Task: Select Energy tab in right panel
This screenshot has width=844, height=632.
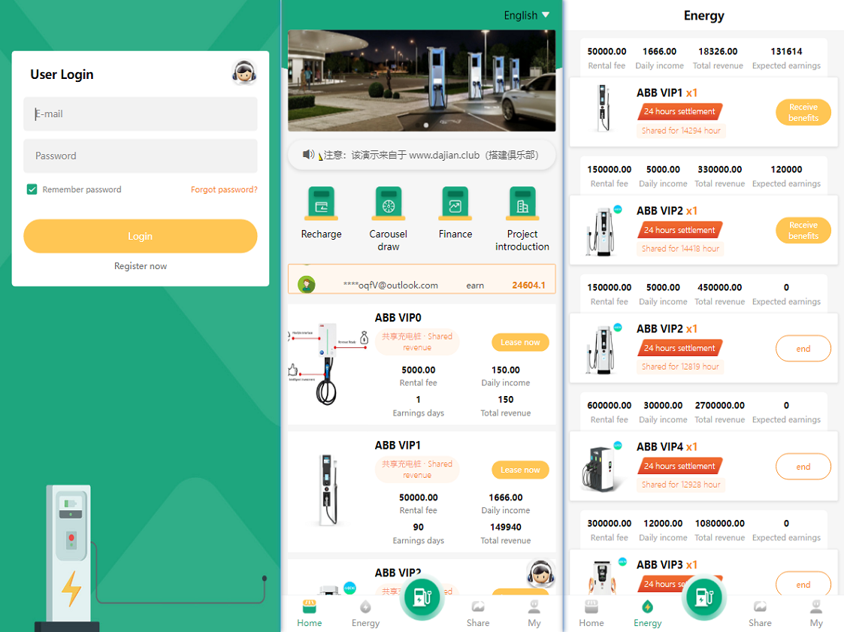Action: (x=648, y=614)
